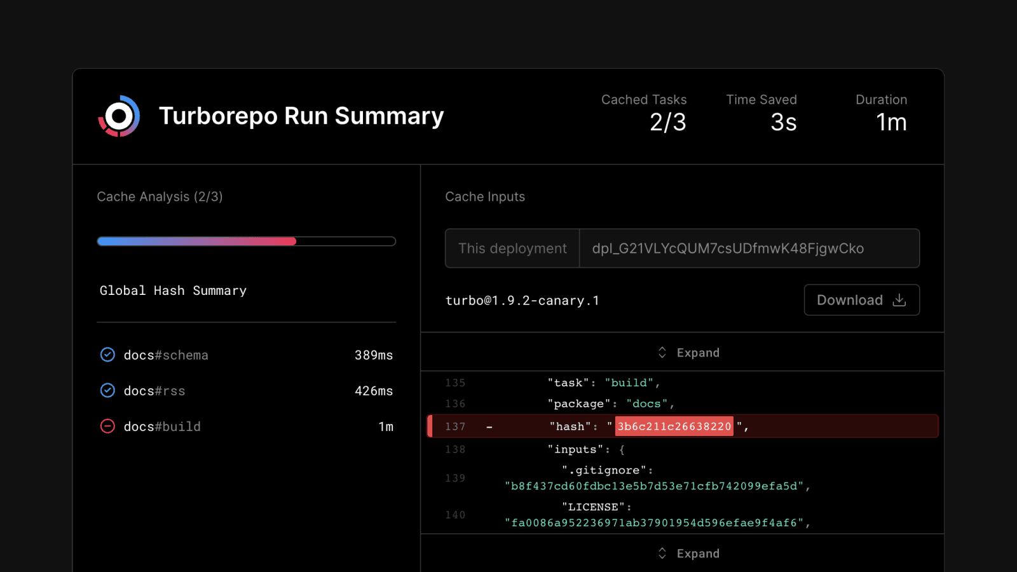
Task: Click the Turborepo logo icon
Action: pyautogui.click(x=119, y=116)
